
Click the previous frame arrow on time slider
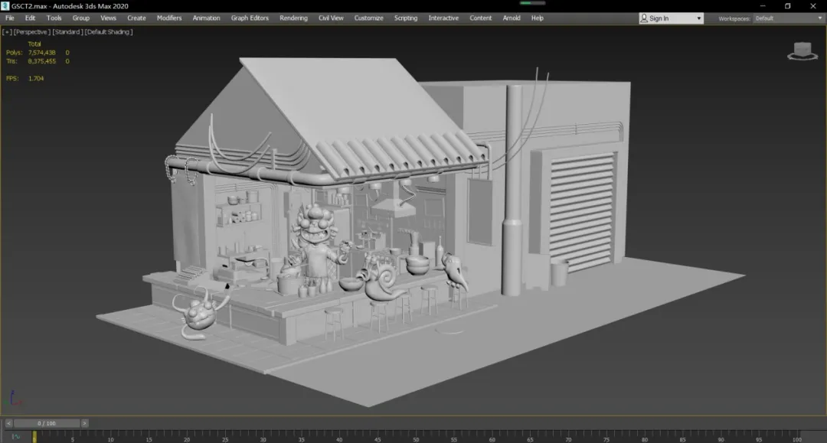coord(8,423)
